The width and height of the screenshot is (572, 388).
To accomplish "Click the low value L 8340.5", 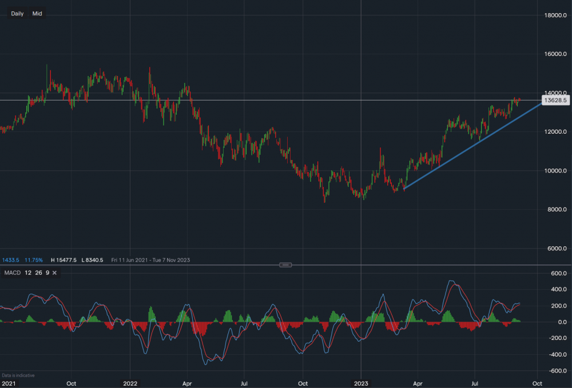I will pos(93,260).
